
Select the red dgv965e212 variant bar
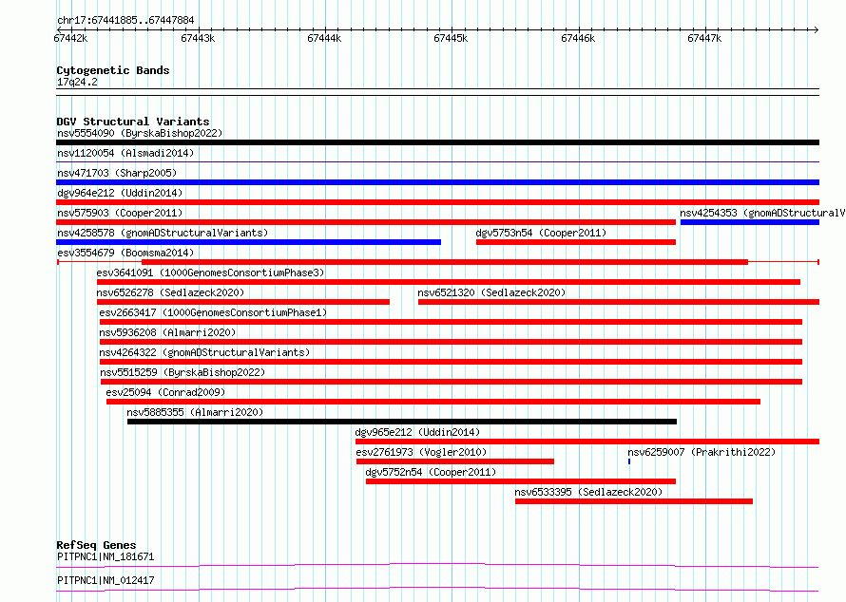587,442
